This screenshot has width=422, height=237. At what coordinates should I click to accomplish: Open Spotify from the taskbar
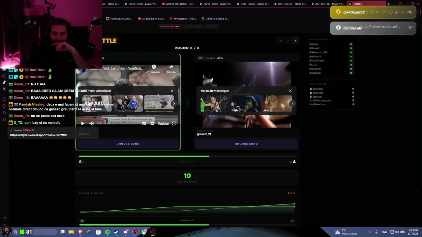[107, 232]
